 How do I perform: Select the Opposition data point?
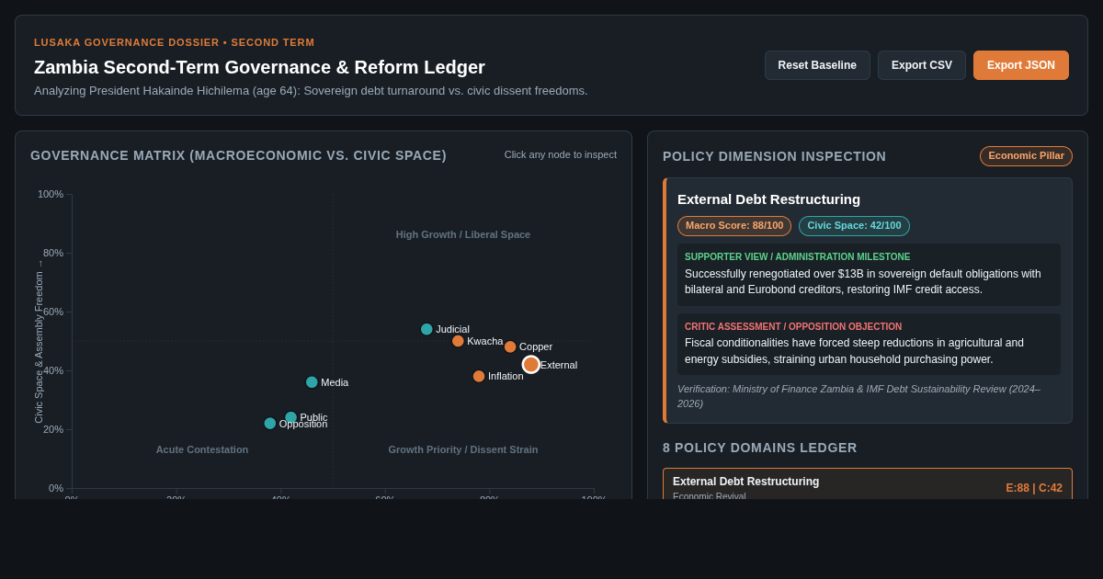pos(270,424)
